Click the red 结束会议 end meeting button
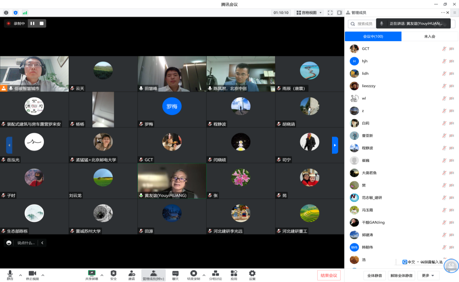The height and width of the screenshot is (282, 459). point(329,275)
